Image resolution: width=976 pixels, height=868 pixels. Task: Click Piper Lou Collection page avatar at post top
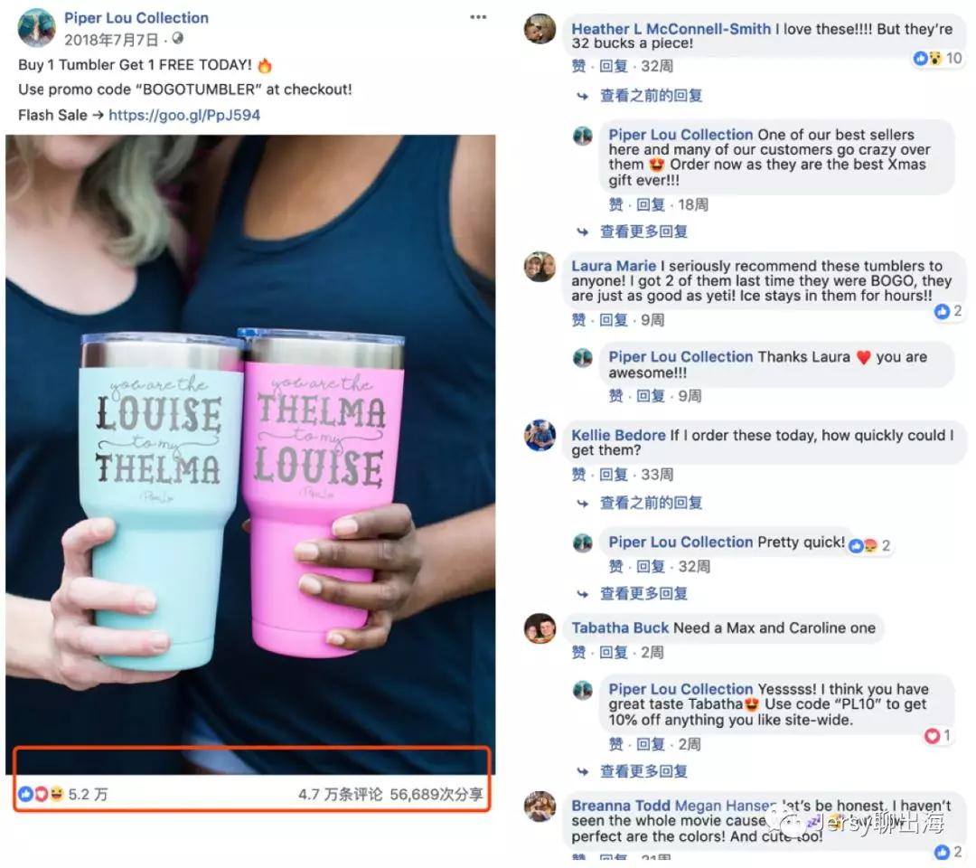(x=36, y=28)
